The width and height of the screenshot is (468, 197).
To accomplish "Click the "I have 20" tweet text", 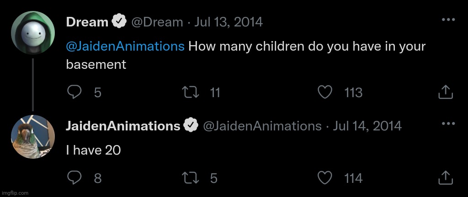I will pos(93,150).
